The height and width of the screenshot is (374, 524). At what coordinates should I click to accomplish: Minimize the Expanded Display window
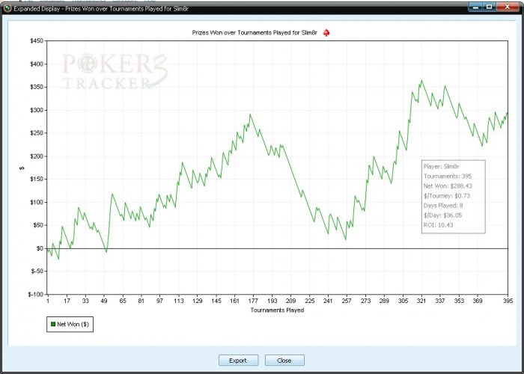click(x=475, y=6)
